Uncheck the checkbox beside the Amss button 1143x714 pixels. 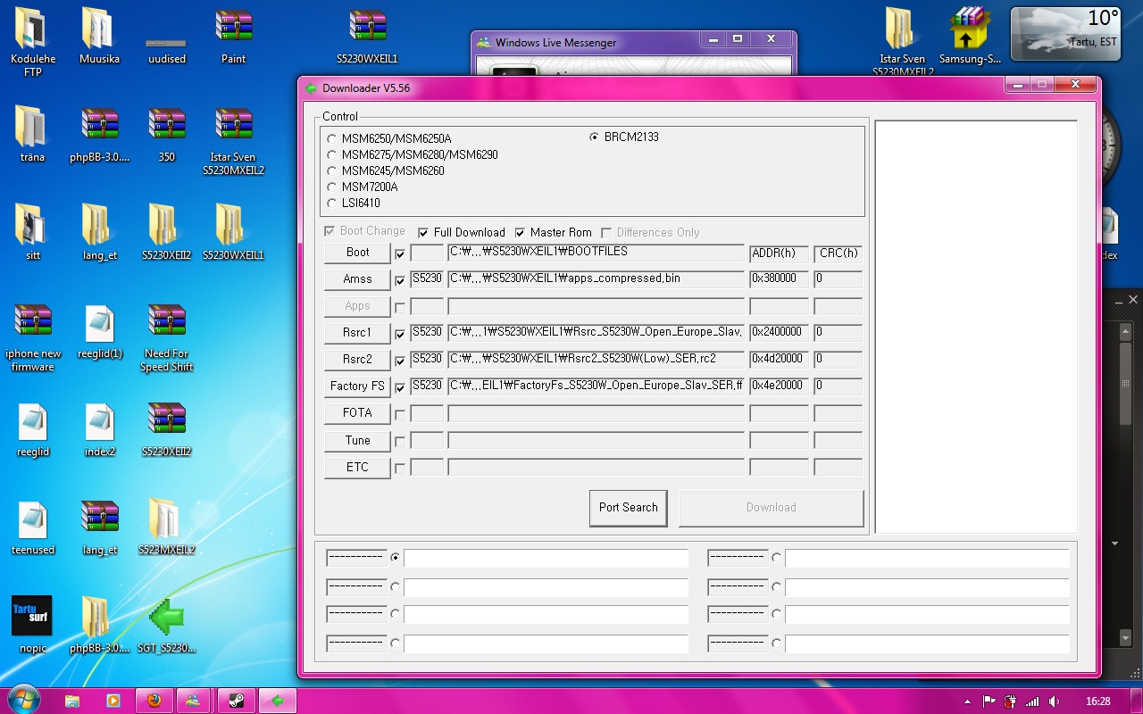400,281
